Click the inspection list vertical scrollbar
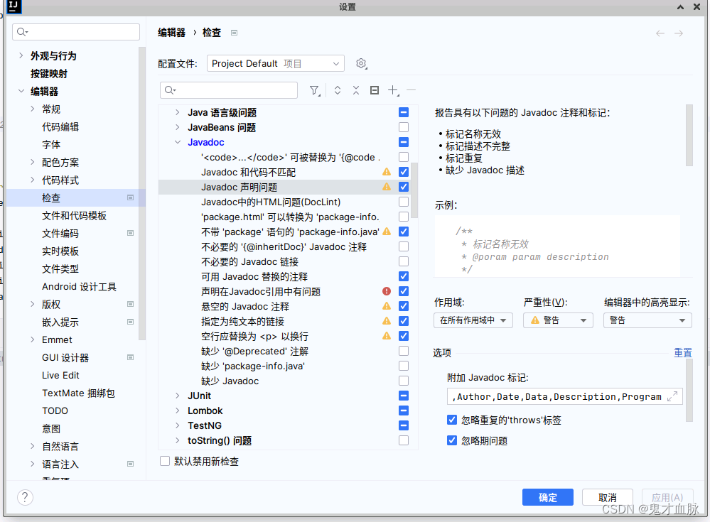710x522 pixels. tap(414, 190)
